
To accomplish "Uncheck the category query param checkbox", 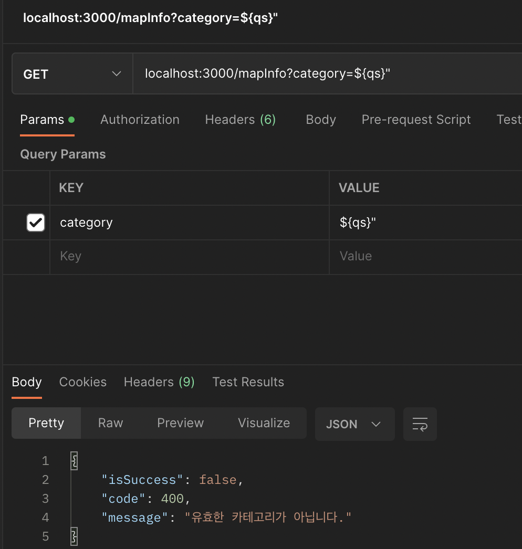I will (x=36, y=223).
